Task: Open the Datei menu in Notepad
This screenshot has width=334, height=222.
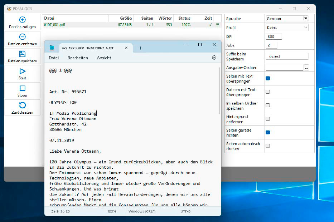Action: coord(54,58)
